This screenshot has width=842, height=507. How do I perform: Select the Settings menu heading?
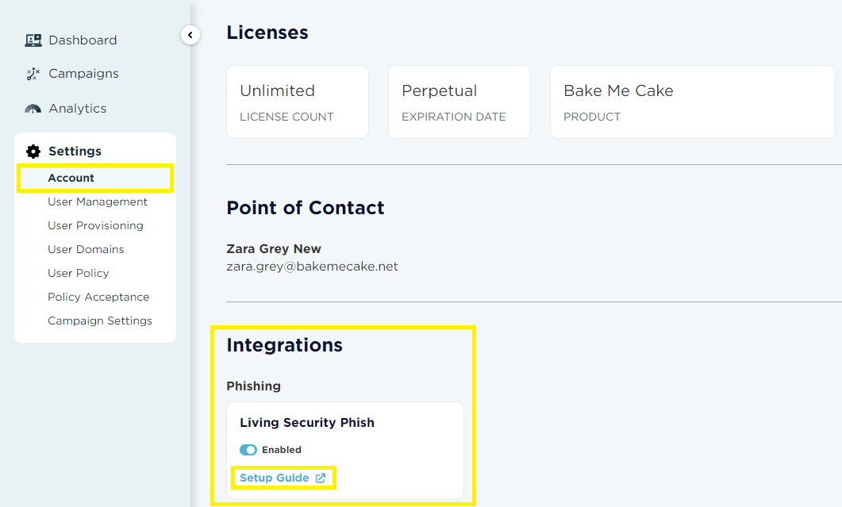[x=75, y=152]
